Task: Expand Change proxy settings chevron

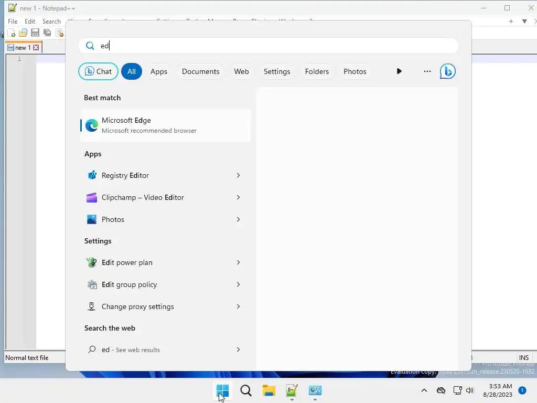Action: [x=239, y=306]
